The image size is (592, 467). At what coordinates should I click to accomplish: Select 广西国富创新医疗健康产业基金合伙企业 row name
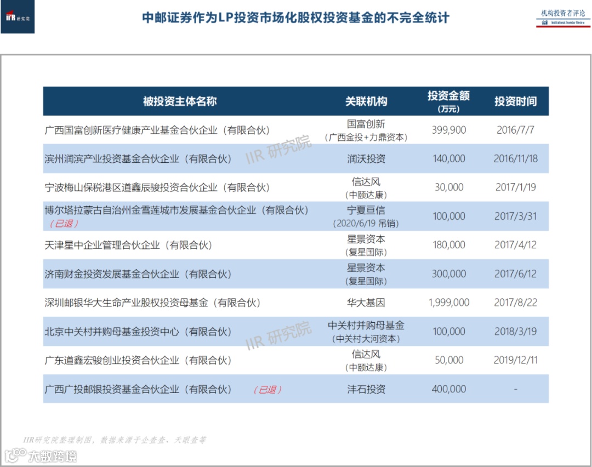157,130
